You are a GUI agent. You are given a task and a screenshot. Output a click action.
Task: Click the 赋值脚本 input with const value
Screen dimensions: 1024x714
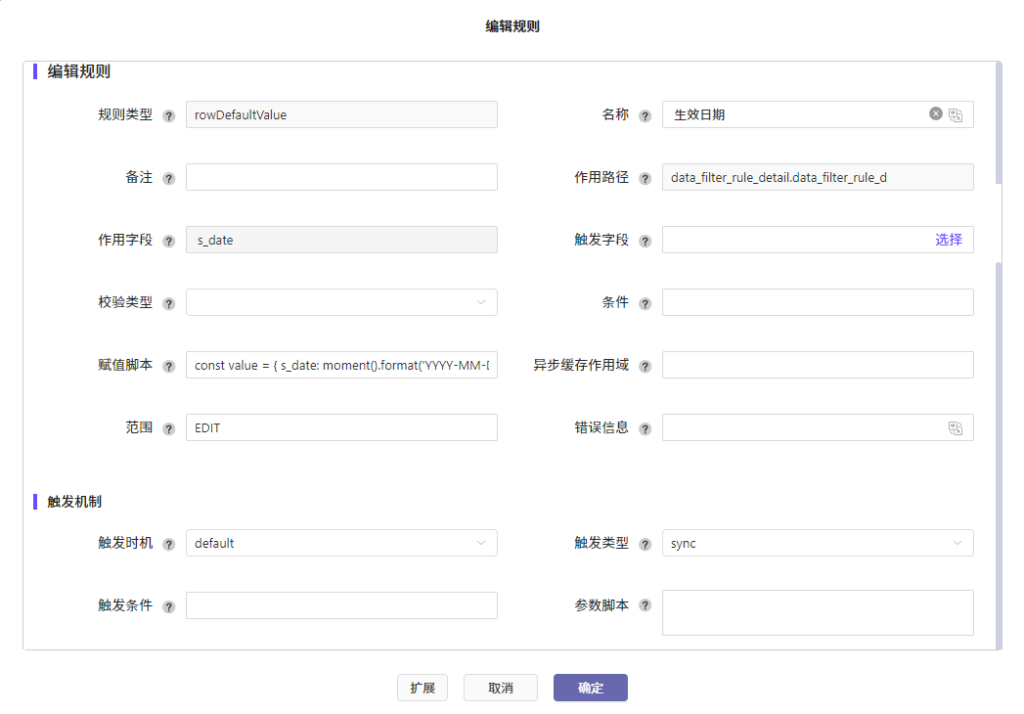click(x=341, y=365)
